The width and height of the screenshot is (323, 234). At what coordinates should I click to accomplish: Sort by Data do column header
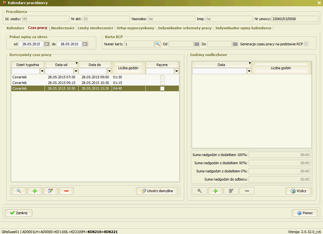[95, 65]
